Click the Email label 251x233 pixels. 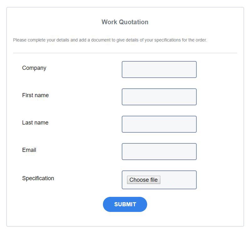point(29,150)
